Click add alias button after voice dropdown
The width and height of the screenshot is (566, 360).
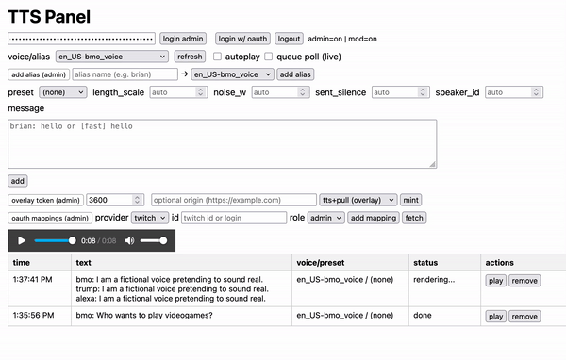(295, 74)
